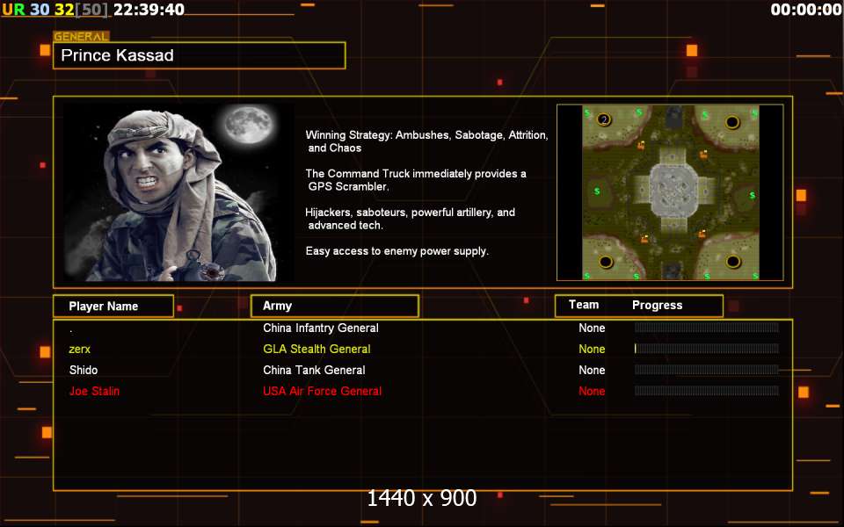Select player zerx in the player list
The image size is (844, 527).
80,349
